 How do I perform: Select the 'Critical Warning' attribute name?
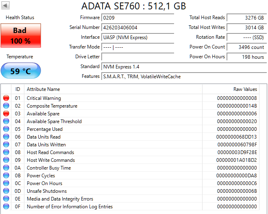coord(44,98)
